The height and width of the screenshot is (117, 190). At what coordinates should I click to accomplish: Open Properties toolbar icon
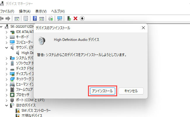[26, 19]
